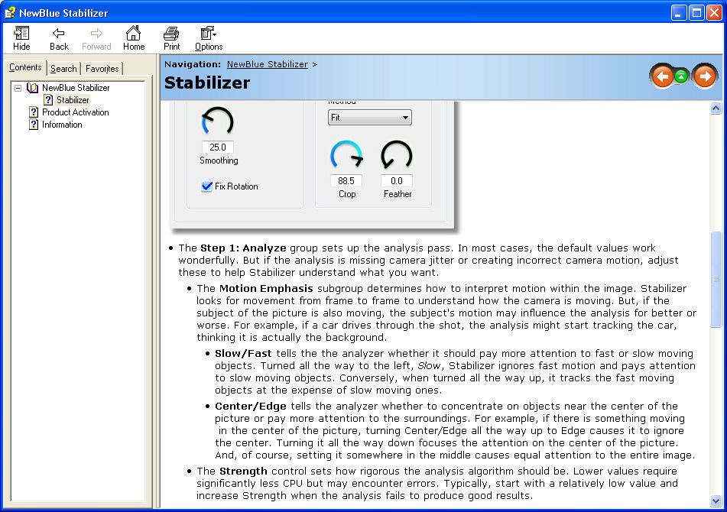
Task: Open Product Activation topic
Action: tap(76, 112)
